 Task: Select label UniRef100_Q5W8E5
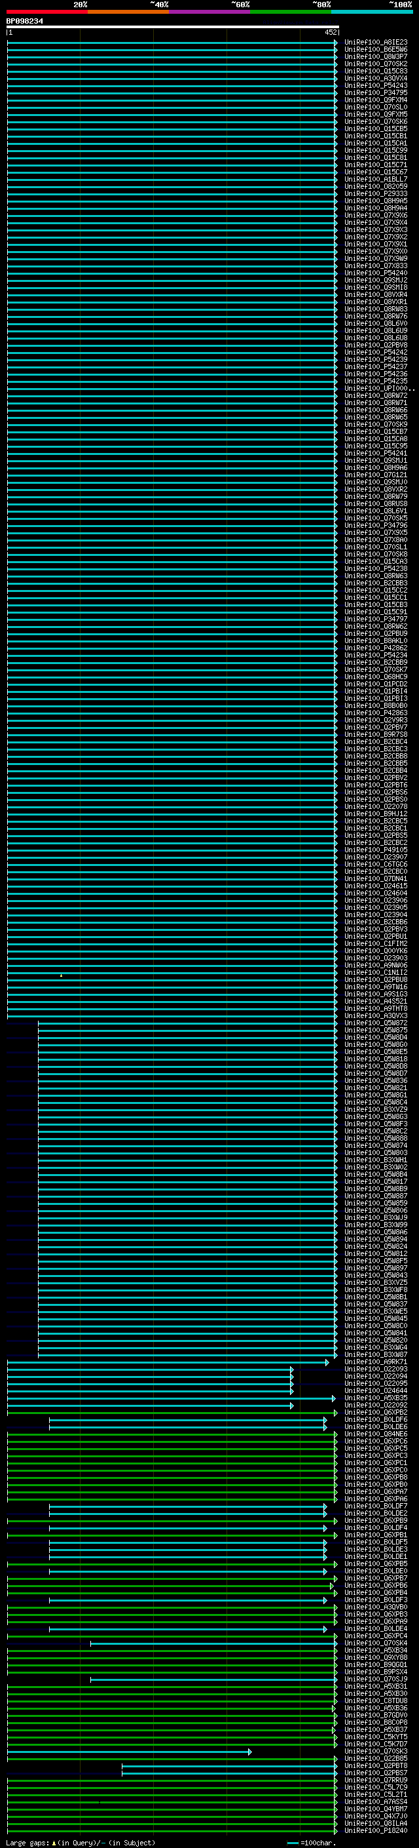pyautogui.click(x=376, y=1052)
